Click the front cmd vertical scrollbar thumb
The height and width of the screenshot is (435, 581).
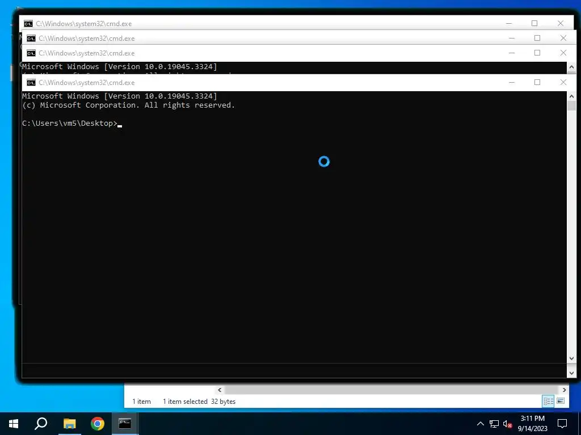[571, 105]
